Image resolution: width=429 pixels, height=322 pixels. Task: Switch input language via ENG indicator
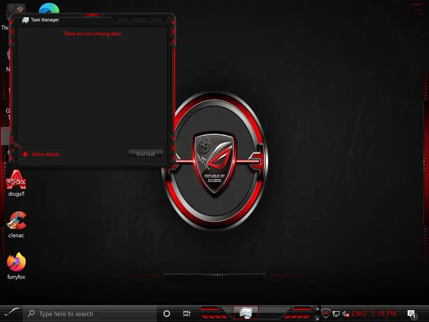[x=359, y=314]
